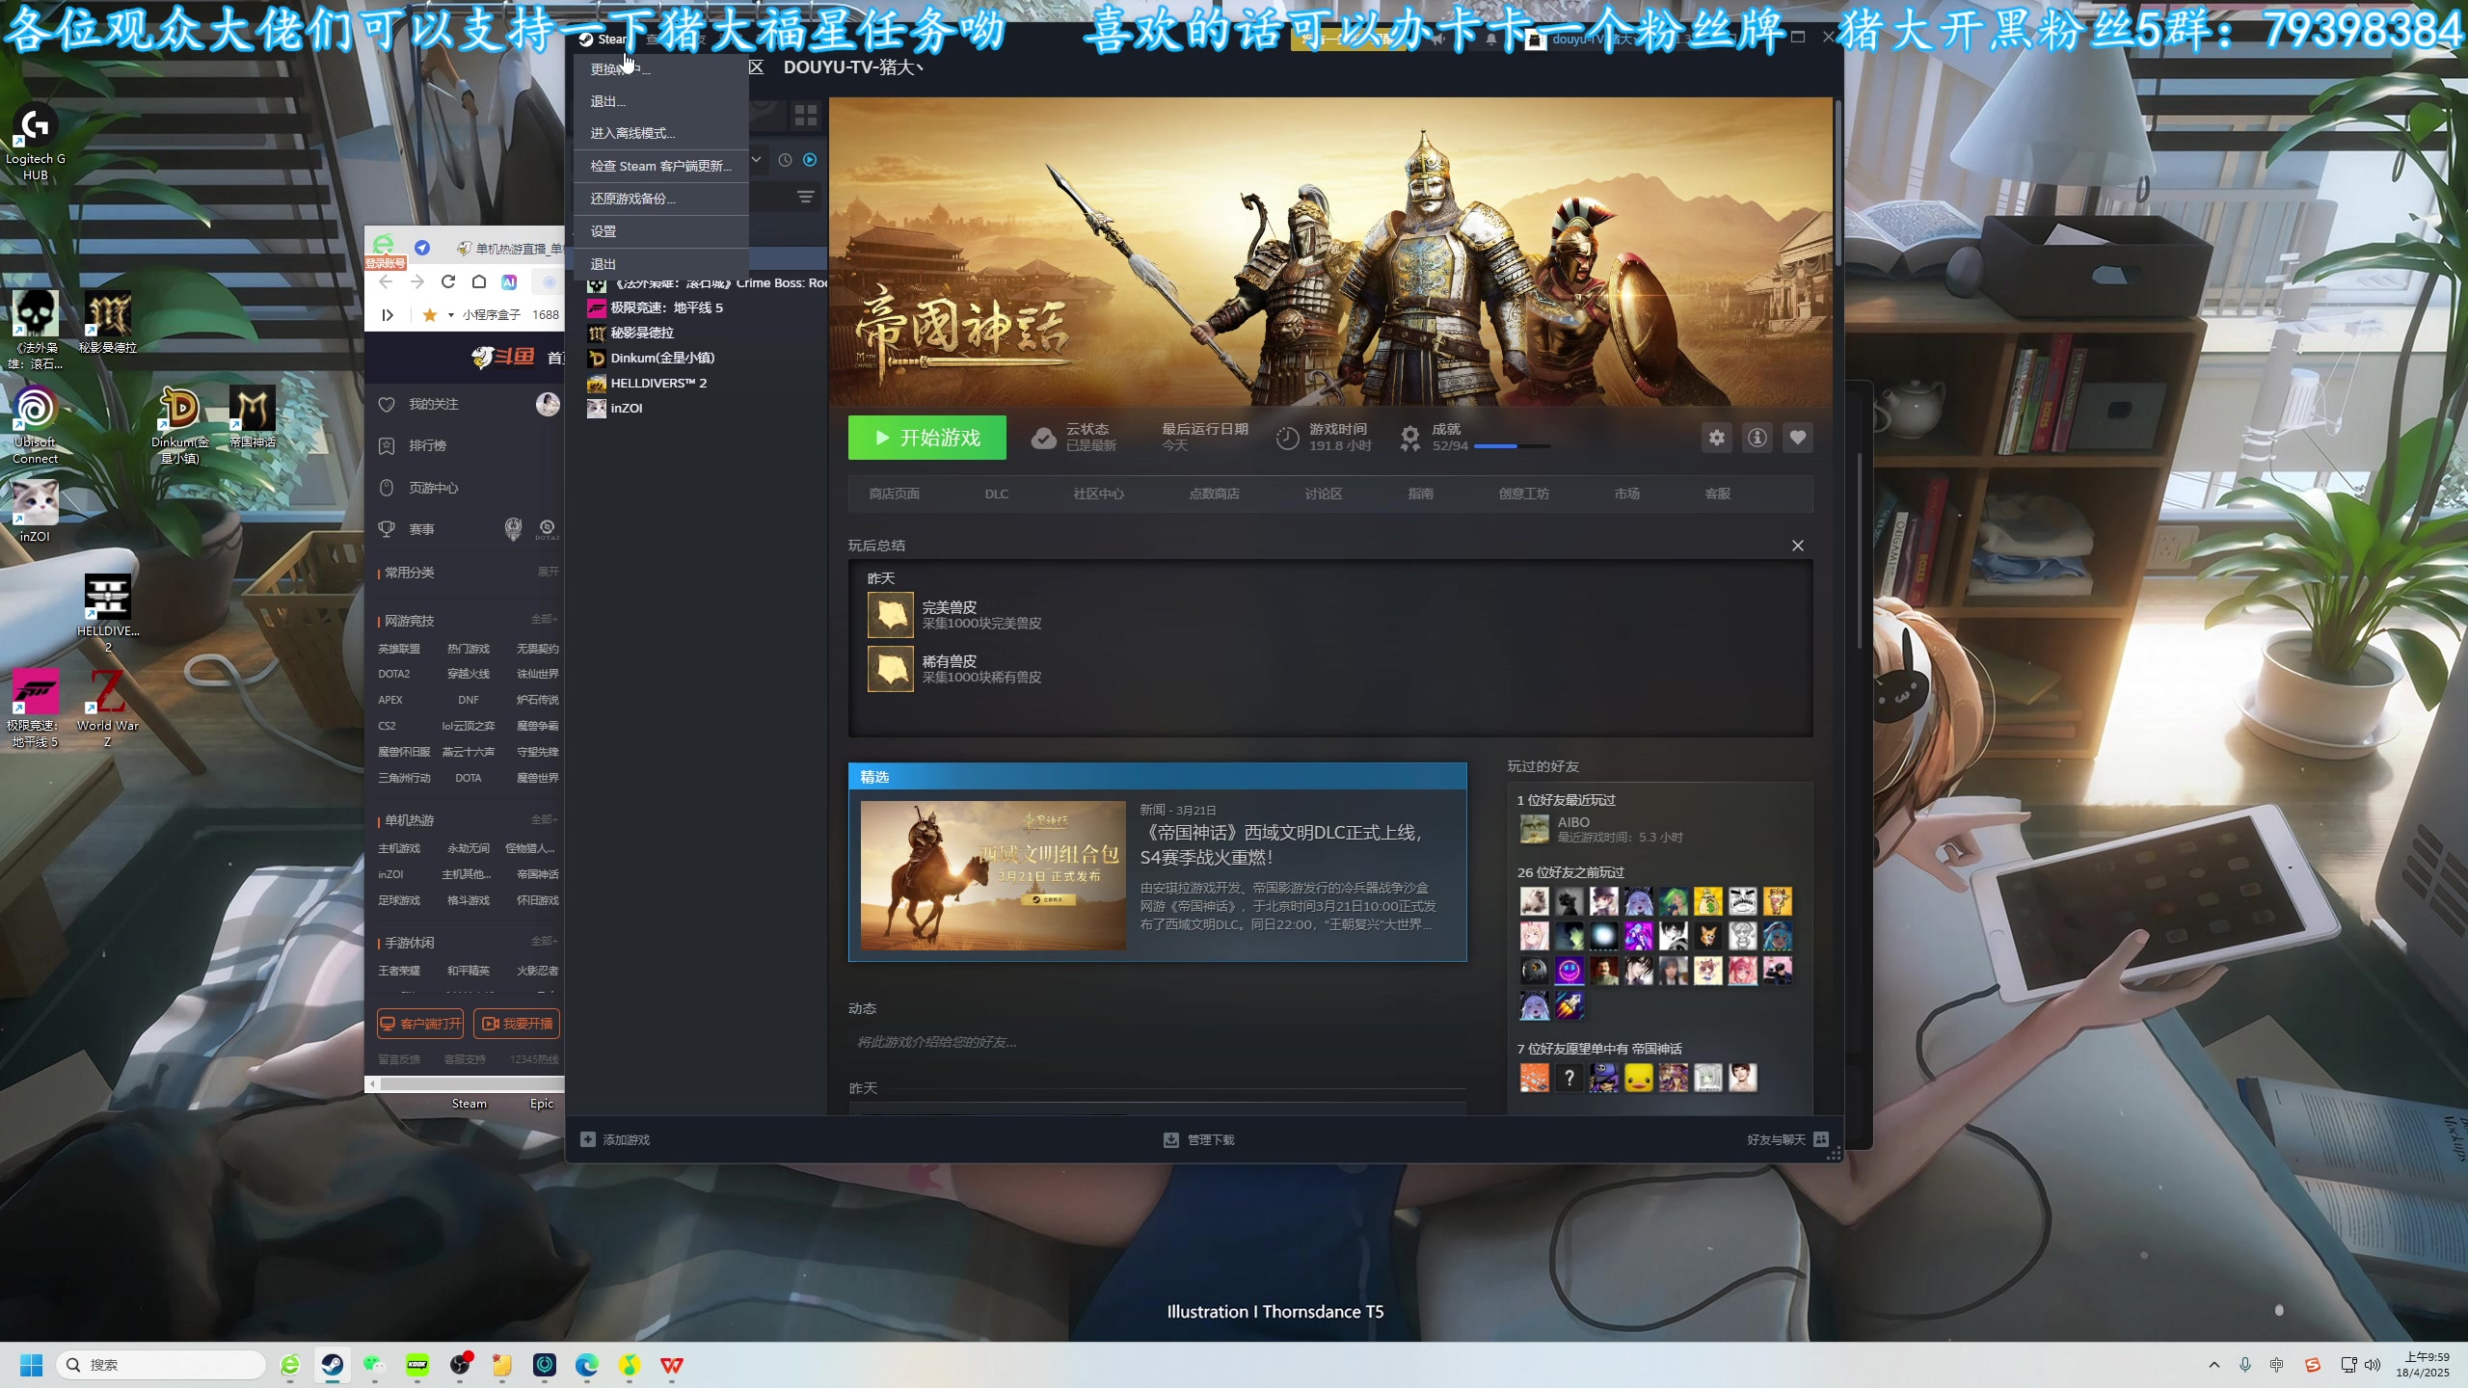Switch to the DLC tab
This screenshot has height=1388, width=2468.
point(996,494)
